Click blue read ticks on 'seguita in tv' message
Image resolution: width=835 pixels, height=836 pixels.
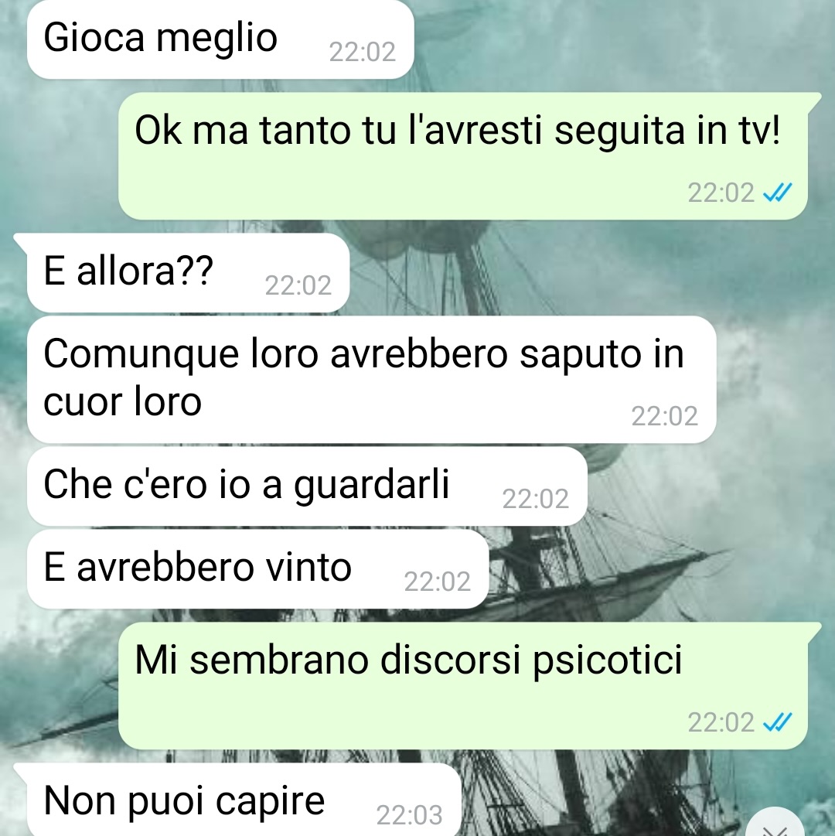pos(778,193)
